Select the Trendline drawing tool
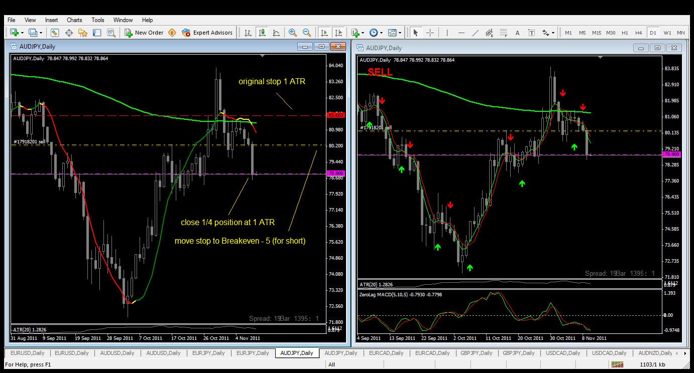This screenshot has width=694, height=373. point(476,33)
